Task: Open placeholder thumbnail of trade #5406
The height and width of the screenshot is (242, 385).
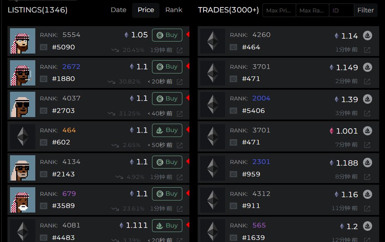Action: pyautogui.click(x=213, y=105)
